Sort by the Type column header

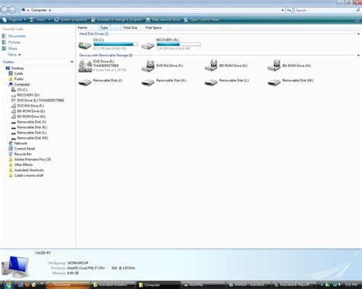(109, 27)
